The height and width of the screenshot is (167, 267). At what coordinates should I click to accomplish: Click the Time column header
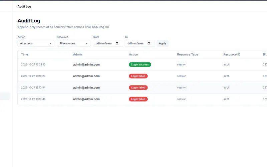24,54
